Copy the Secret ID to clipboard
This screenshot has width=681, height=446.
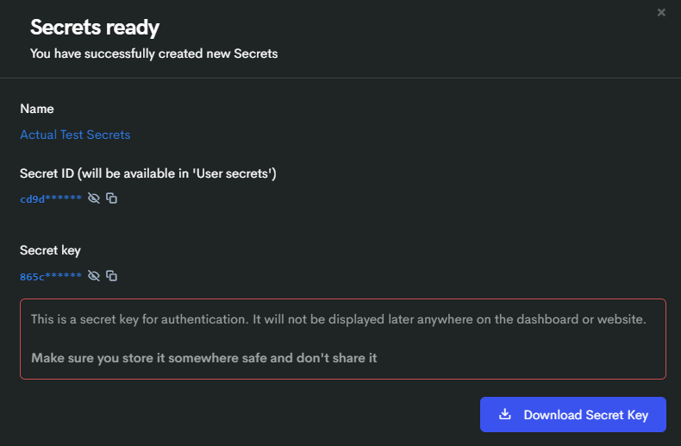(x=111, y=198)
